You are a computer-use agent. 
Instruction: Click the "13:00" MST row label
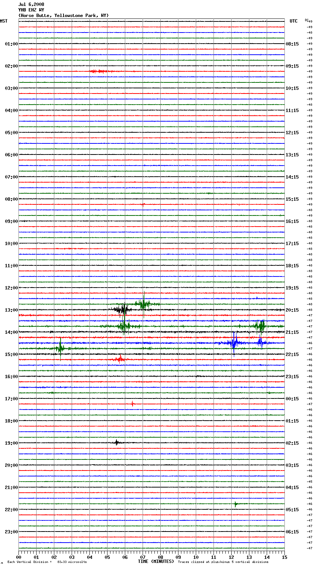click(11, 310)
